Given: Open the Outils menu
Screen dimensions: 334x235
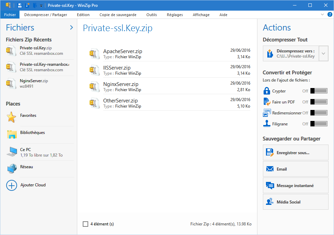Looking at the screenshot, I should click(x=151, y=15).
